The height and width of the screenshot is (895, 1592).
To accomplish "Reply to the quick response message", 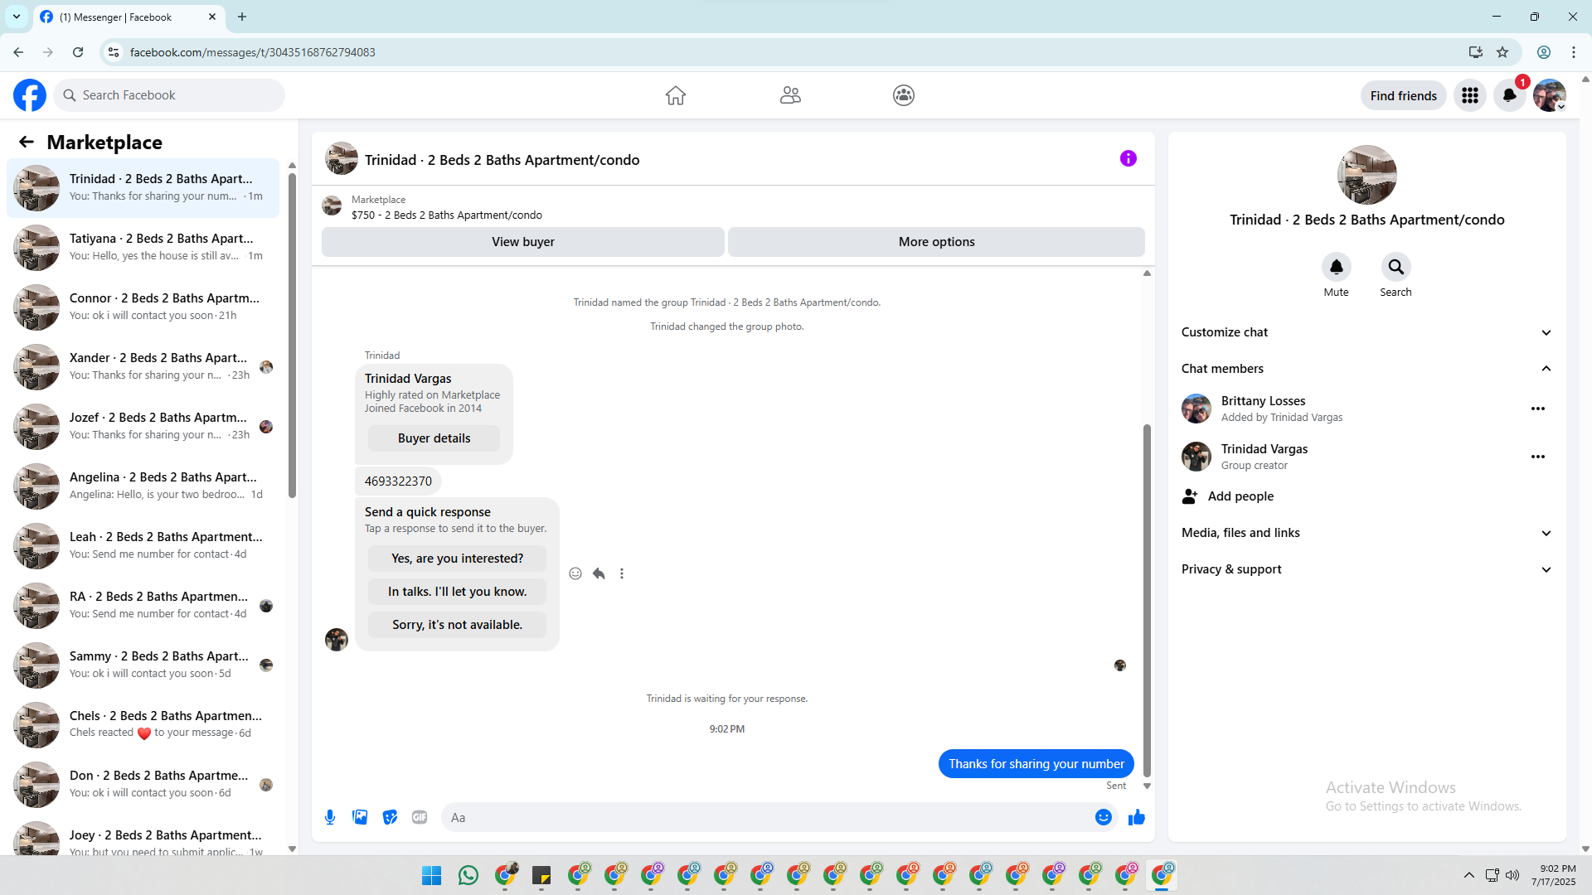I will pyautogui.click(x=599, y=573).
